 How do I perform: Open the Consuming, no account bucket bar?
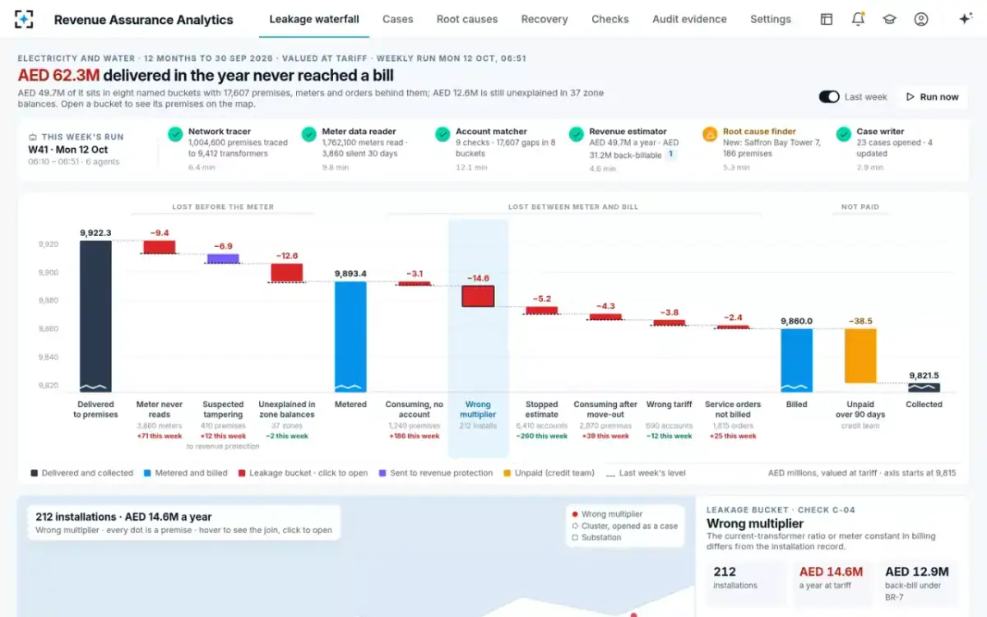tap(414, 284)
